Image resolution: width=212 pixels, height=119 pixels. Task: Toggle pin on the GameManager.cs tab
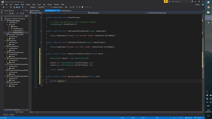[x=57, y=11]
